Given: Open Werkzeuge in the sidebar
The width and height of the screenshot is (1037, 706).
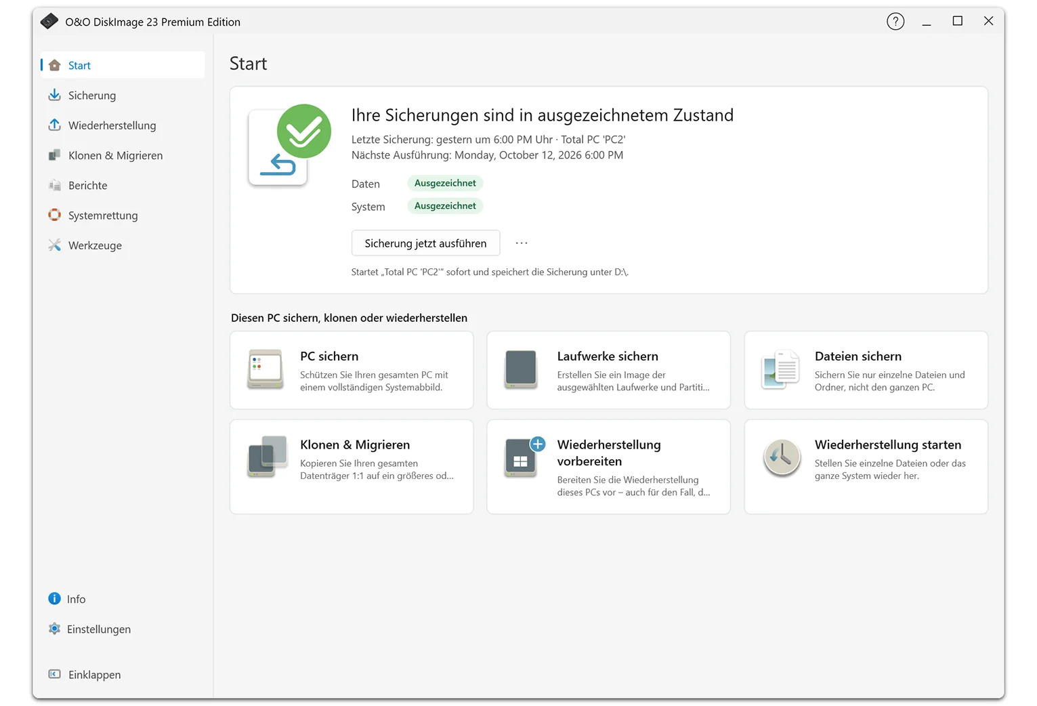Looking at the screenshot, I should click(123, 245).
